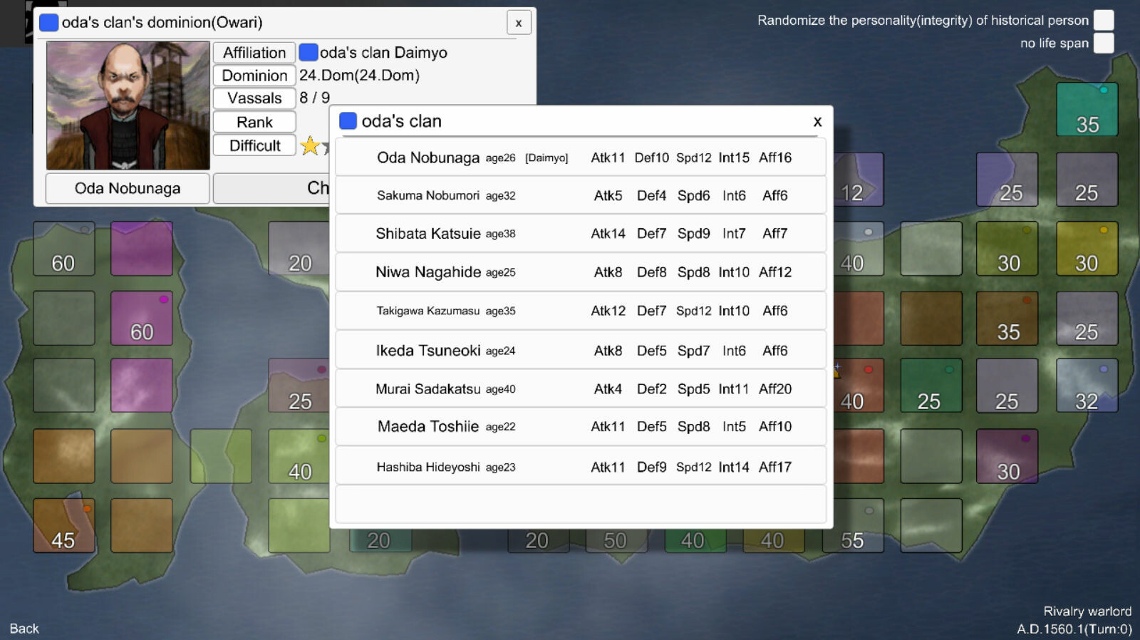Select Hashiba Hideyoshi from the vassal list
Image resolution: width=1140 pixels, height=640 pixels.
pyautogui.click(x=580, y=467)
